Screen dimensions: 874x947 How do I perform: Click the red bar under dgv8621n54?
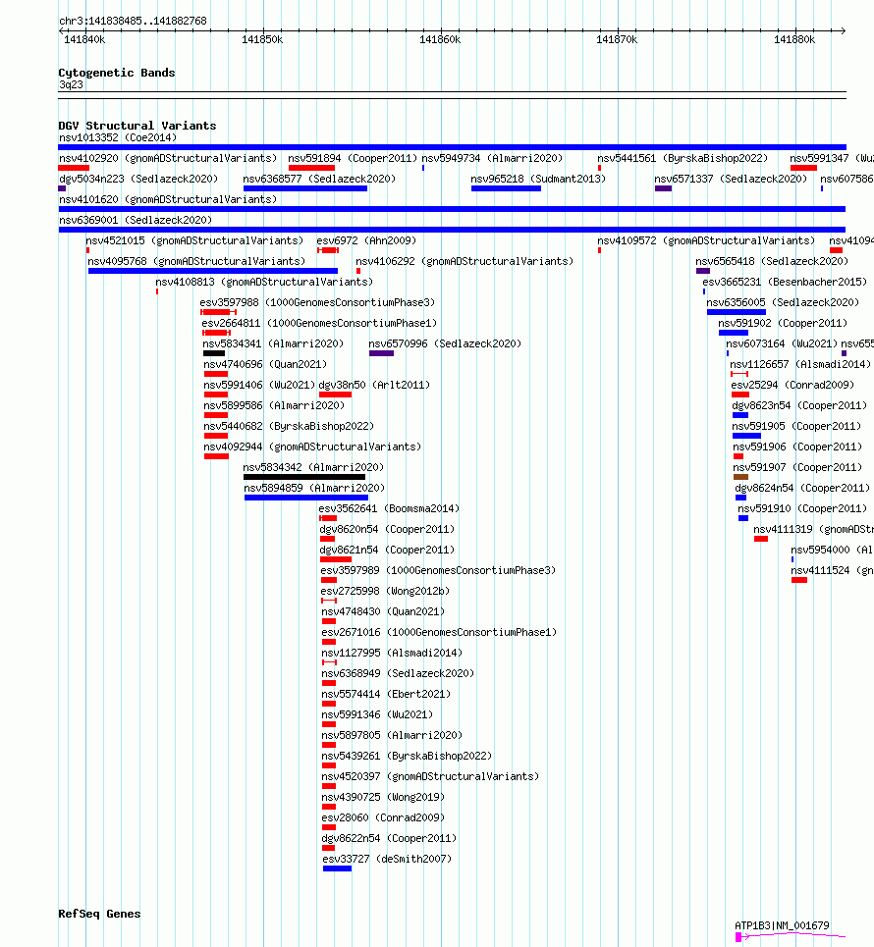coord(336,559)
